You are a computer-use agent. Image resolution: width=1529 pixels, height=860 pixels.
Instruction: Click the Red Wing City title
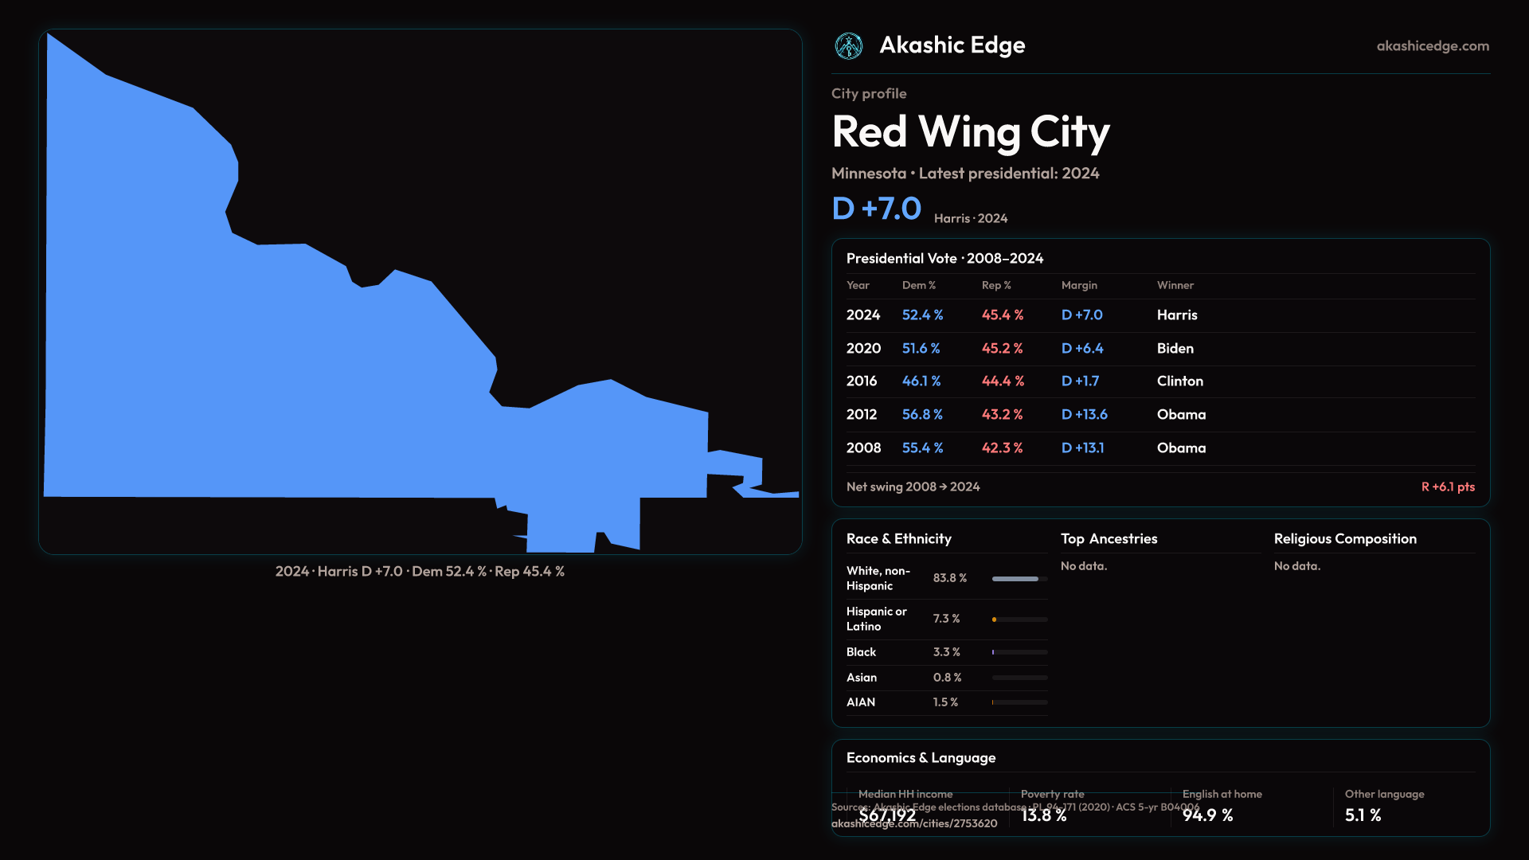pyautogui.click(x=970, y=132)
